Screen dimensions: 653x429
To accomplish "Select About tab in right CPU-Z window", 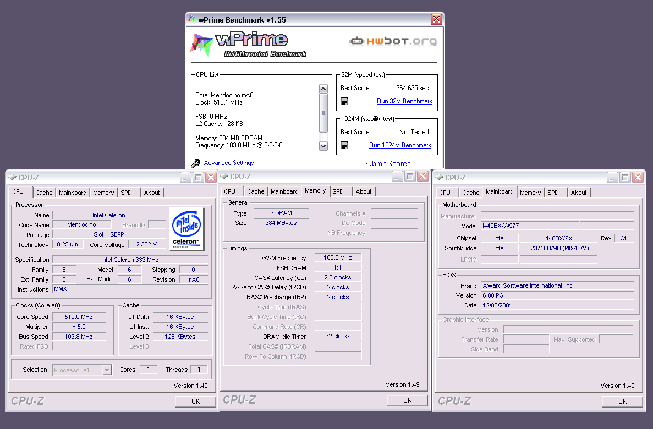I will click(578, 193).
